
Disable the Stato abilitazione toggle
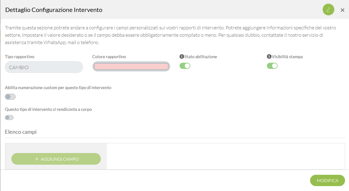185,66
